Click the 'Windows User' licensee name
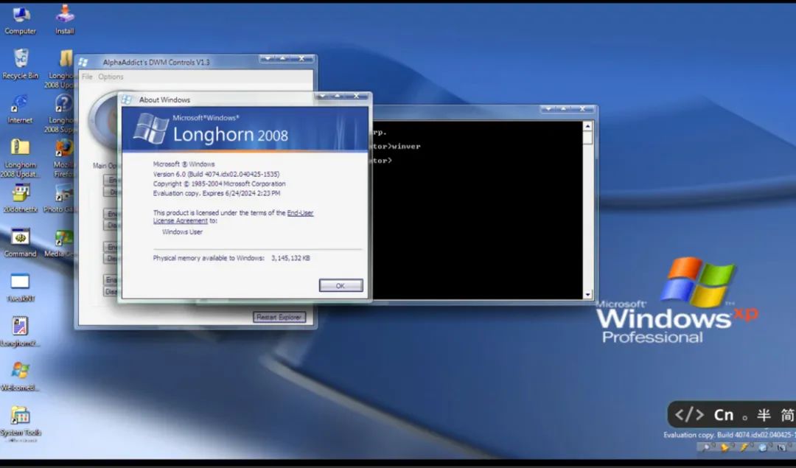 (x=182, y=232)
